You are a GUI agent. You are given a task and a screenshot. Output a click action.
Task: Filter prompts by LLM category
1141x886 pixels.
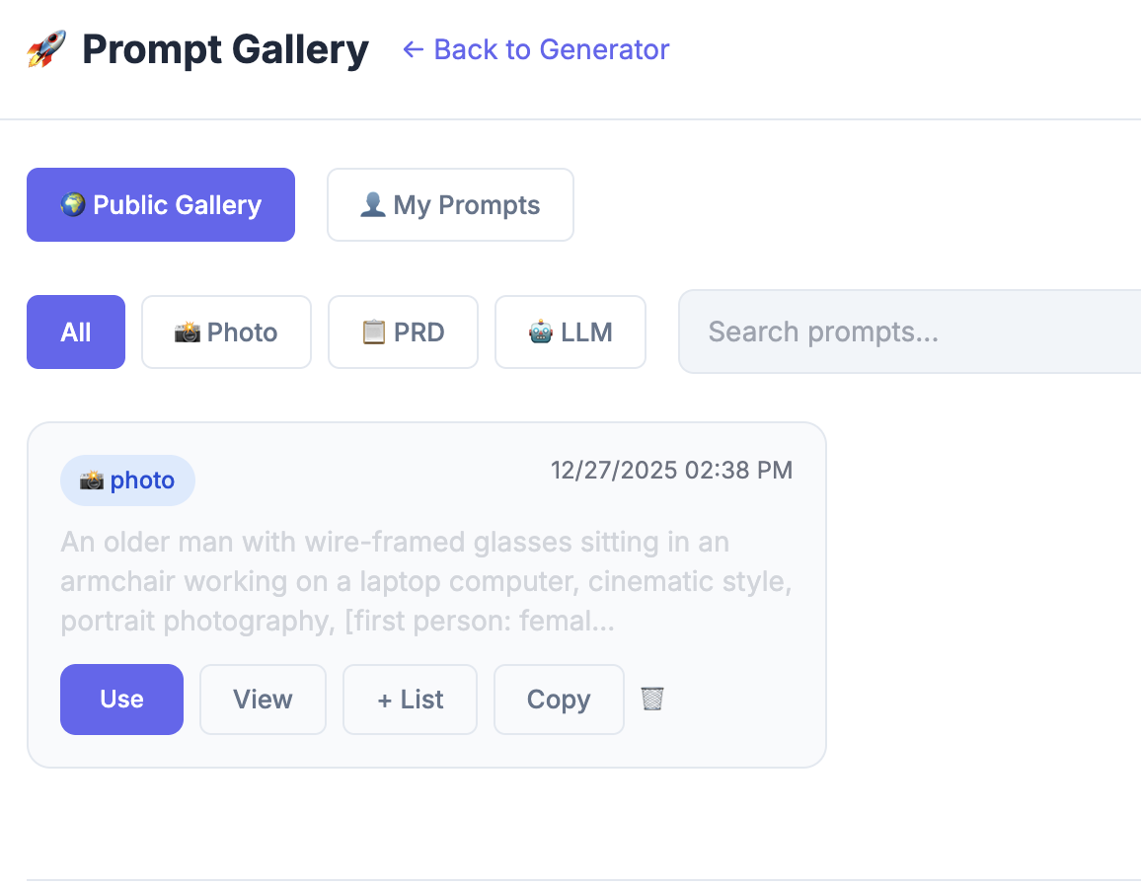570,332
